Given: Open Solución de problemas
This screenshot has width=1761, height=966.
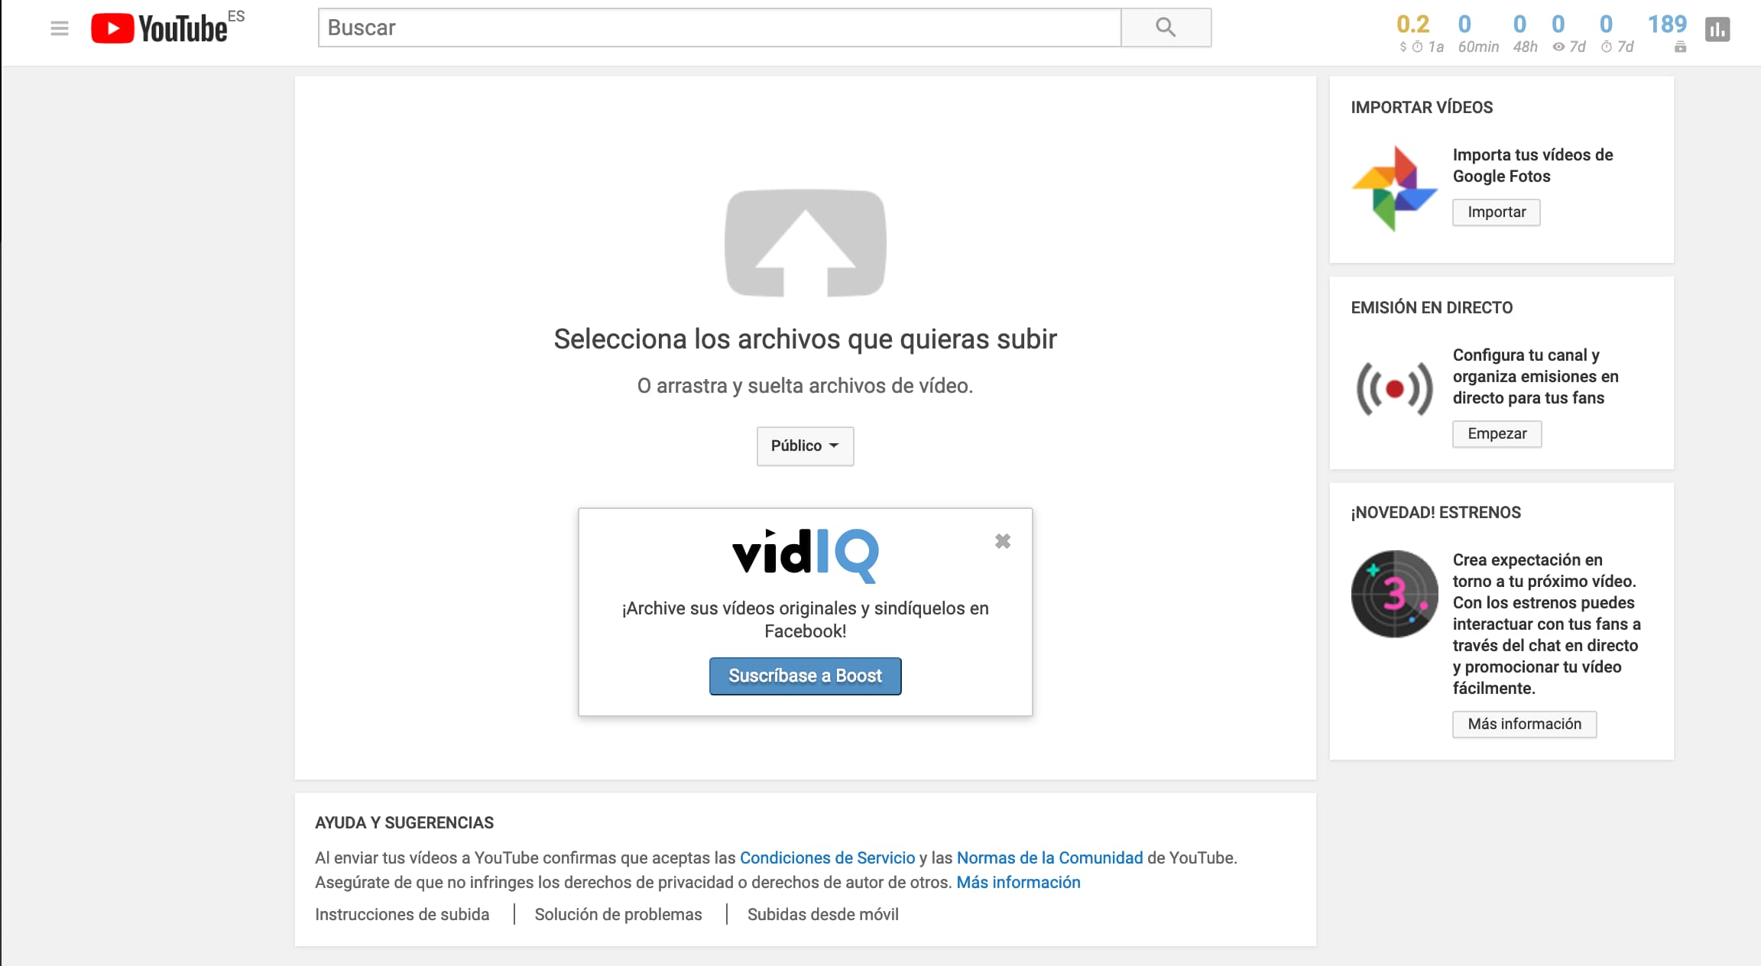Looking at the screenshot, I should coord(618,914).
